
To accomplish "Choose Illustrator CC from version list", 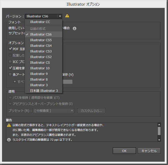I will pos(43,22).
